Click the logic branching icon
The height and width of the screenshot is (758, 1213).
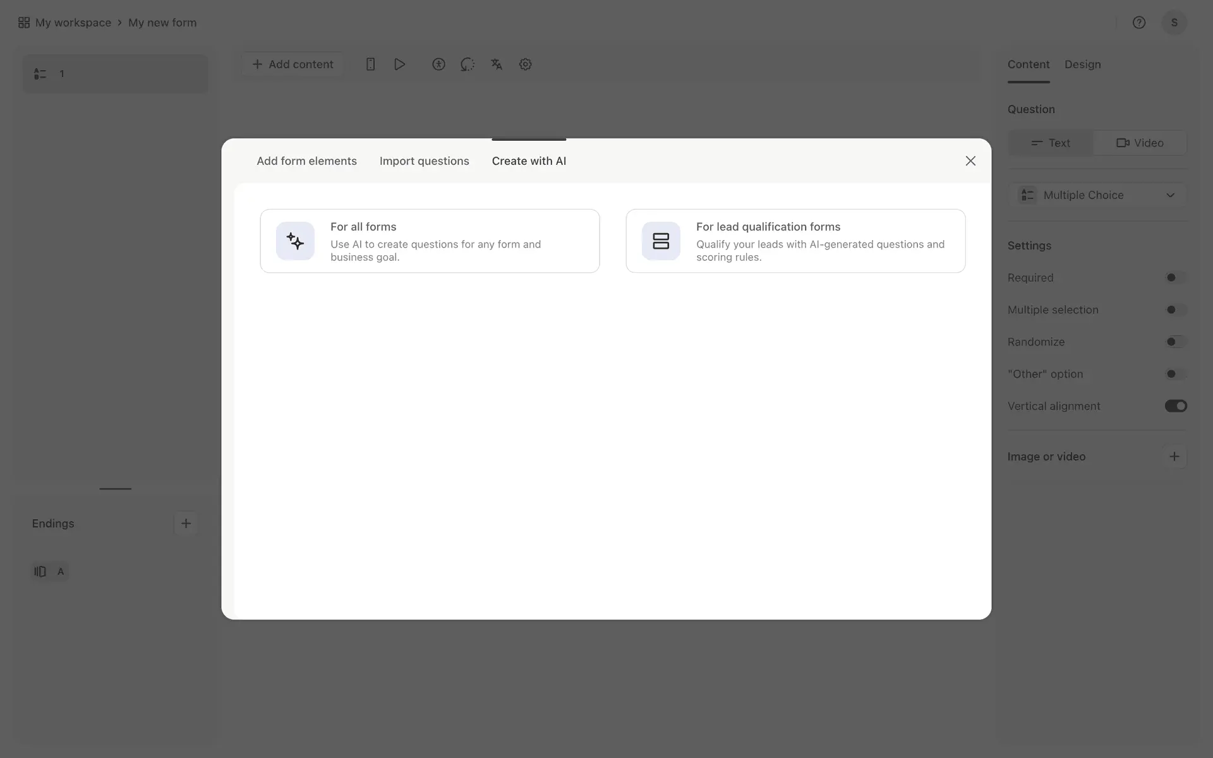click(468, 64)
